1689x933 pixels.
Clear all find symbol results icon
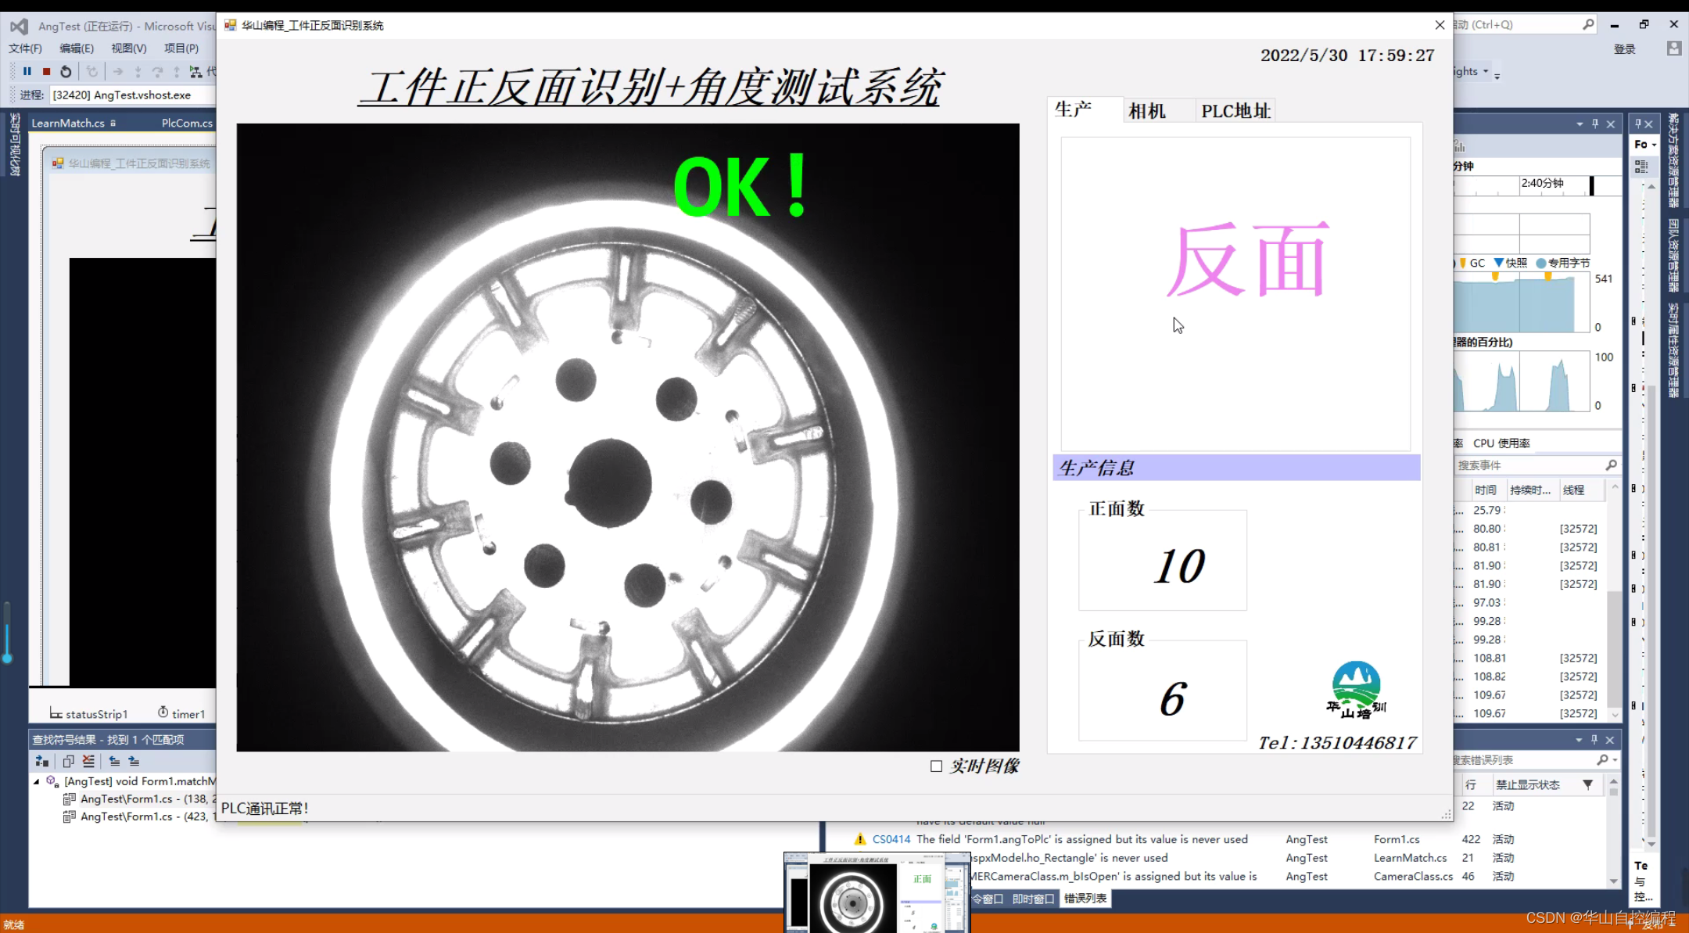[88, 761]
